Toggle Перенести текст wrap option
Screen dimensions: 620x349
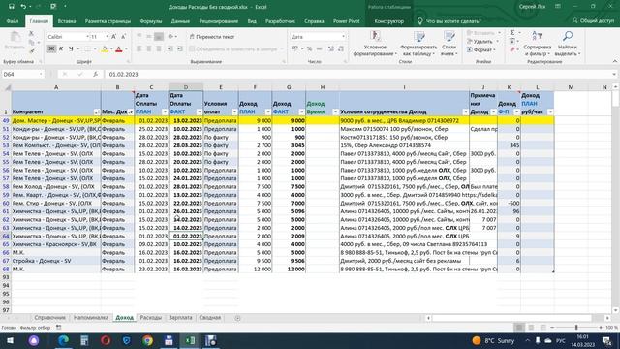(x=212, y=37)
